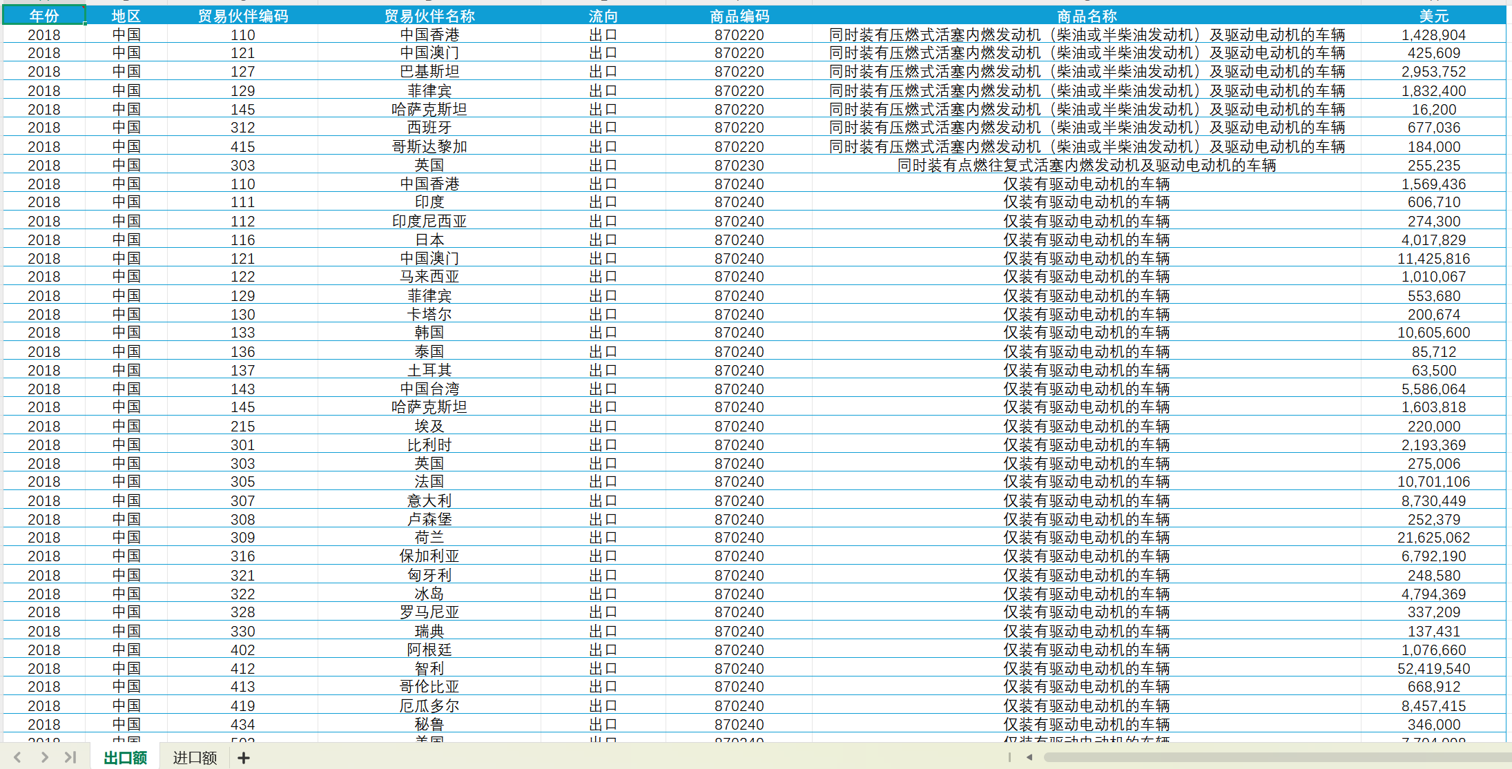Click the scrollbar split handle beside sheet tabs

pyautogui.click(x=1009, y=757)
